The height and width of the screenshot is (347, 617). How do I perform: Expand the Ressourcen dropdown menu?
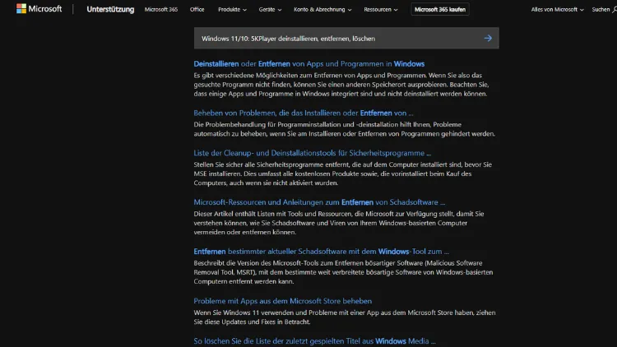(381, 9)
